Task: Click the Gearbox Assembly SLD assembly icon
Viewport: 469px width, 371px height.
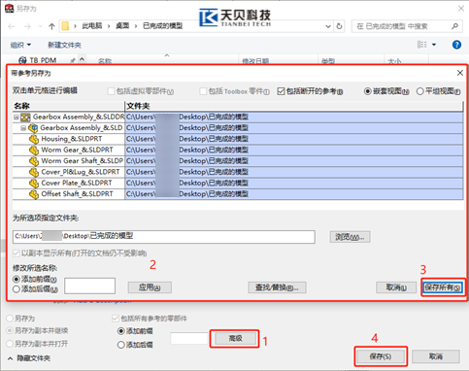Action: tap(33, 128)
